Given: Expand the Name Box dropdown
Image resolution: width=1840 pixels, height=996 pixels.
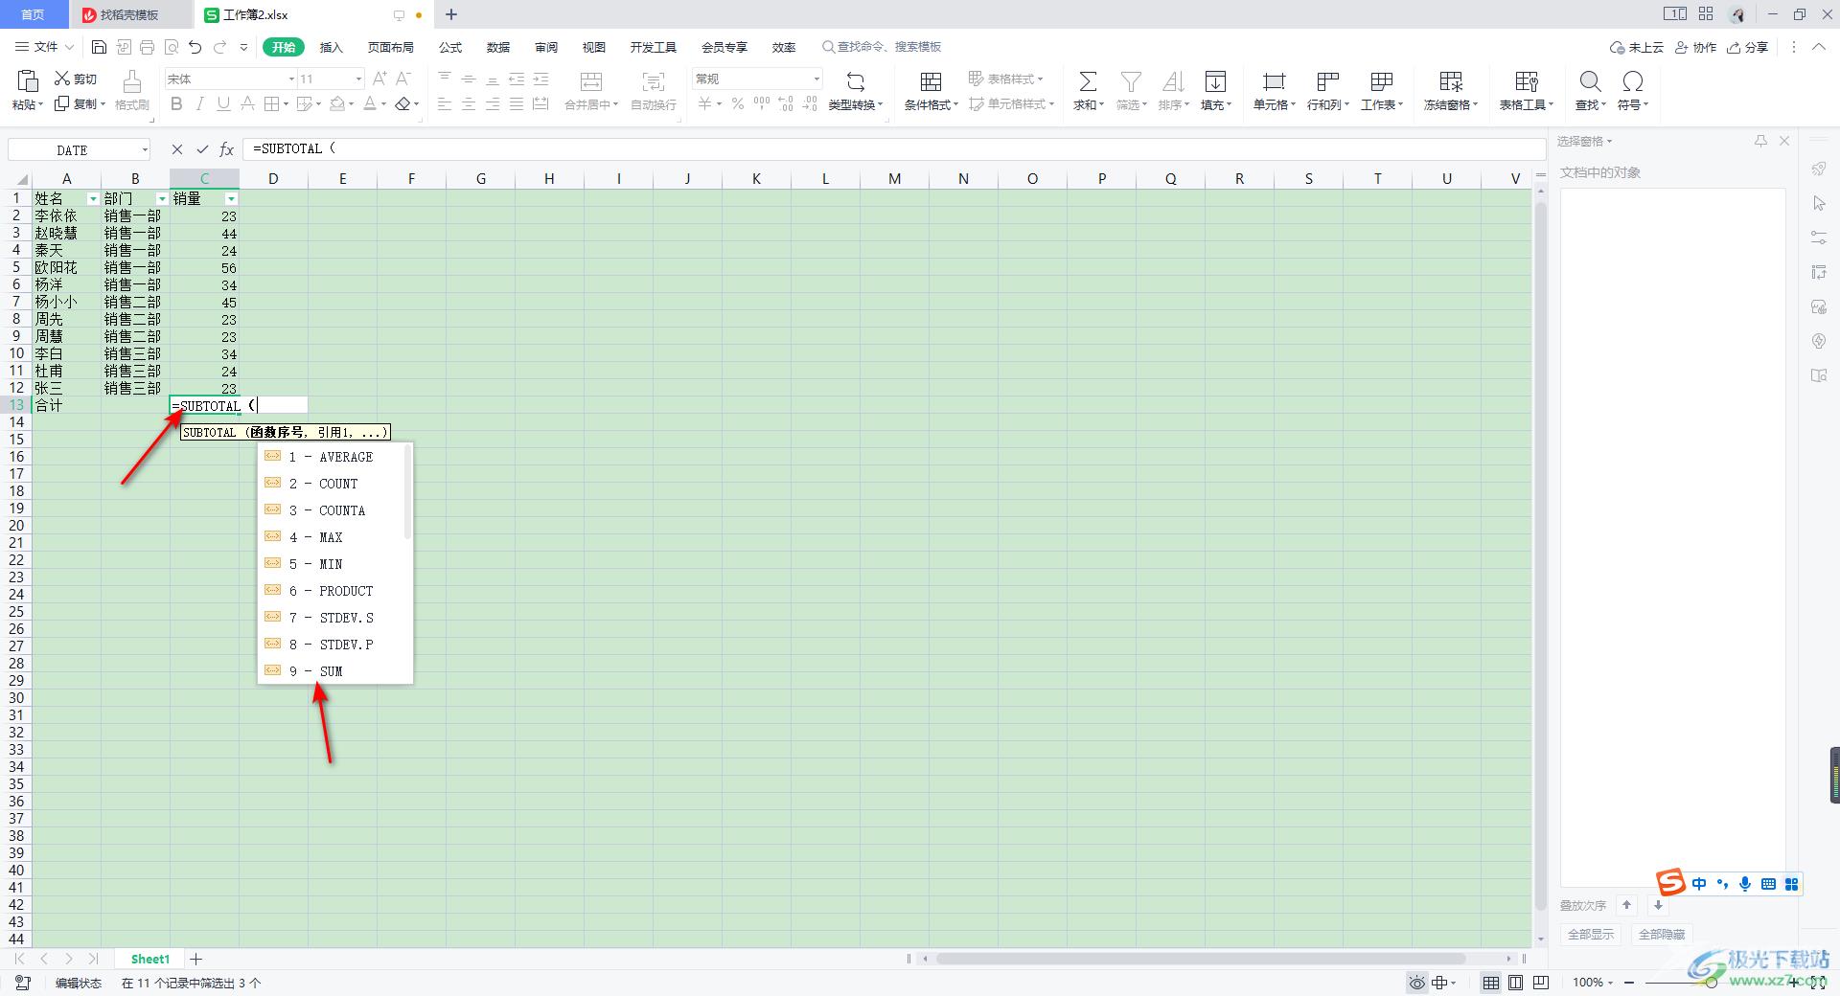Looking at the screenshot, I should (x=145, y=149).
